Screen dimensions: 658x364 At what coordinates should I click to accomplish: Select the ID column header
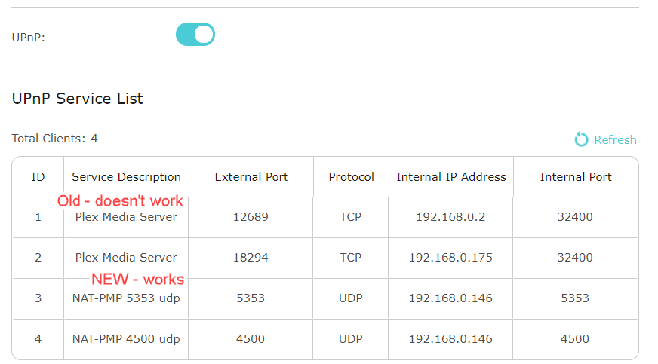pos(38,177)
